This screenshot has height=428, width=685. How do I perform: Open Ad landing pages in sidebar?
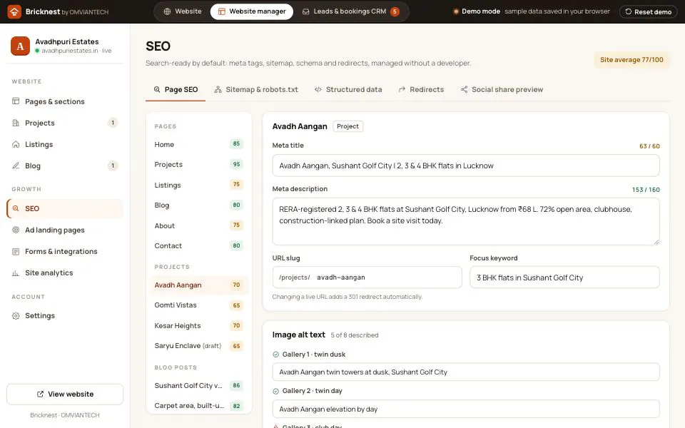[65, 230]
